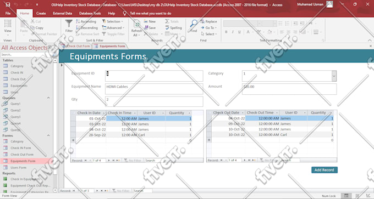Open All Access Objects pane menu arrow
The width and height of the screenshot is (374, 199).
(50, 47)
